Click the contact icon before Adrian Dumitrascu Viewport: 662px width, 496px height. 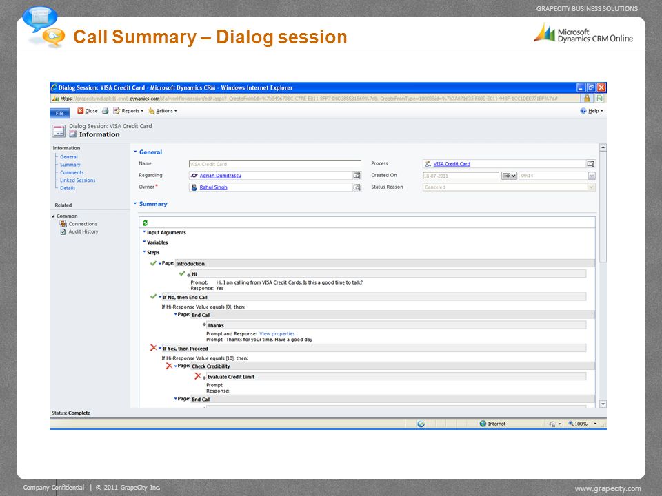(x=194, y=176)
